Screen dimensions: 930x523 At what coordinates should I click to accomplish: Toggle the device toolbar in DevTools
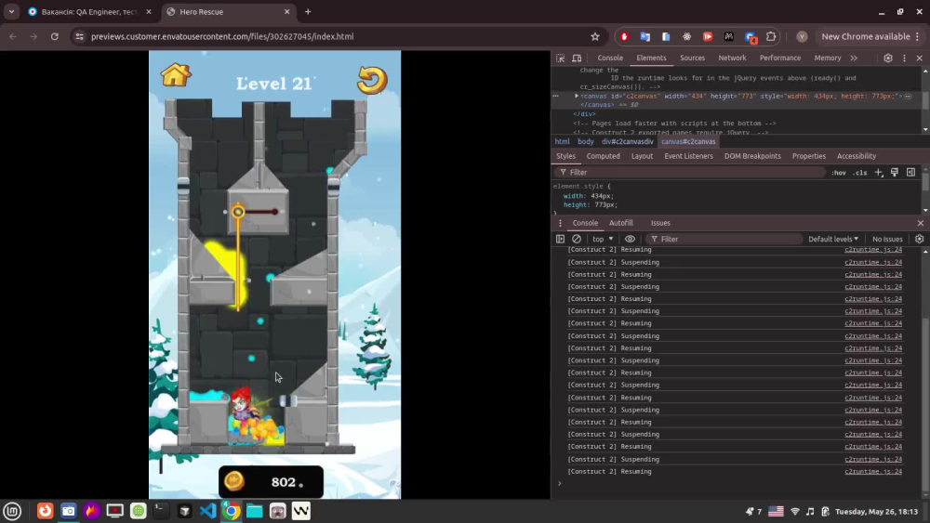click(577, 58)
